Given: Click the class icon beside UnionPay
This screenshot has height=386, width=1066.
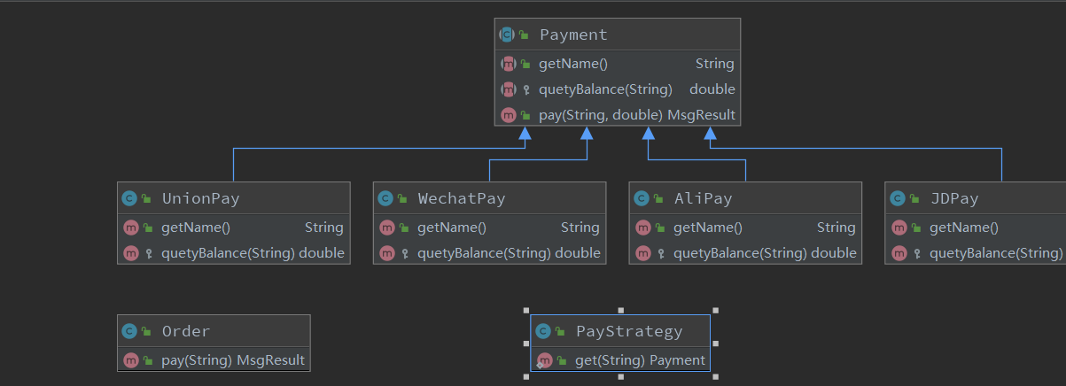Looking at the screenshot, I should 129,198.
